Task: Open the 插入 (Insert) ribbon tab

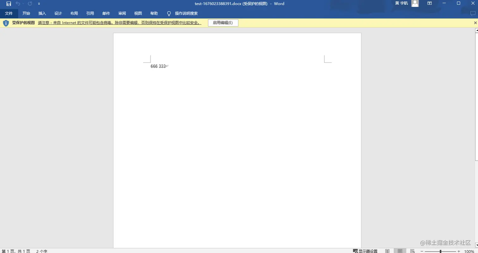Action: [x=42, y=13]
